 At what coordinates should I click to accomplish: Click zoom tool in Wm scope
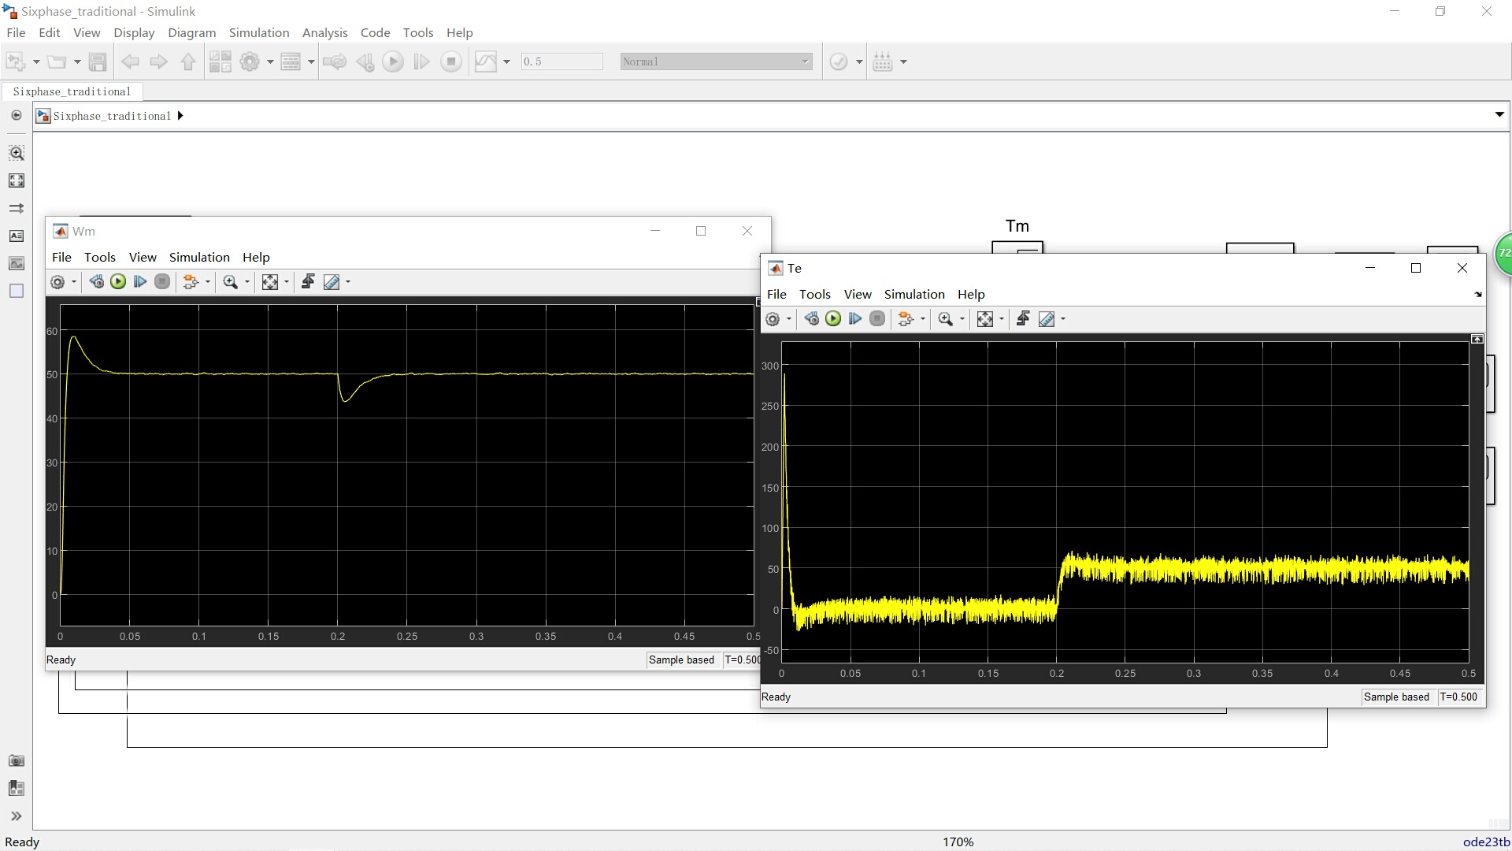click(x=230, y=282)
